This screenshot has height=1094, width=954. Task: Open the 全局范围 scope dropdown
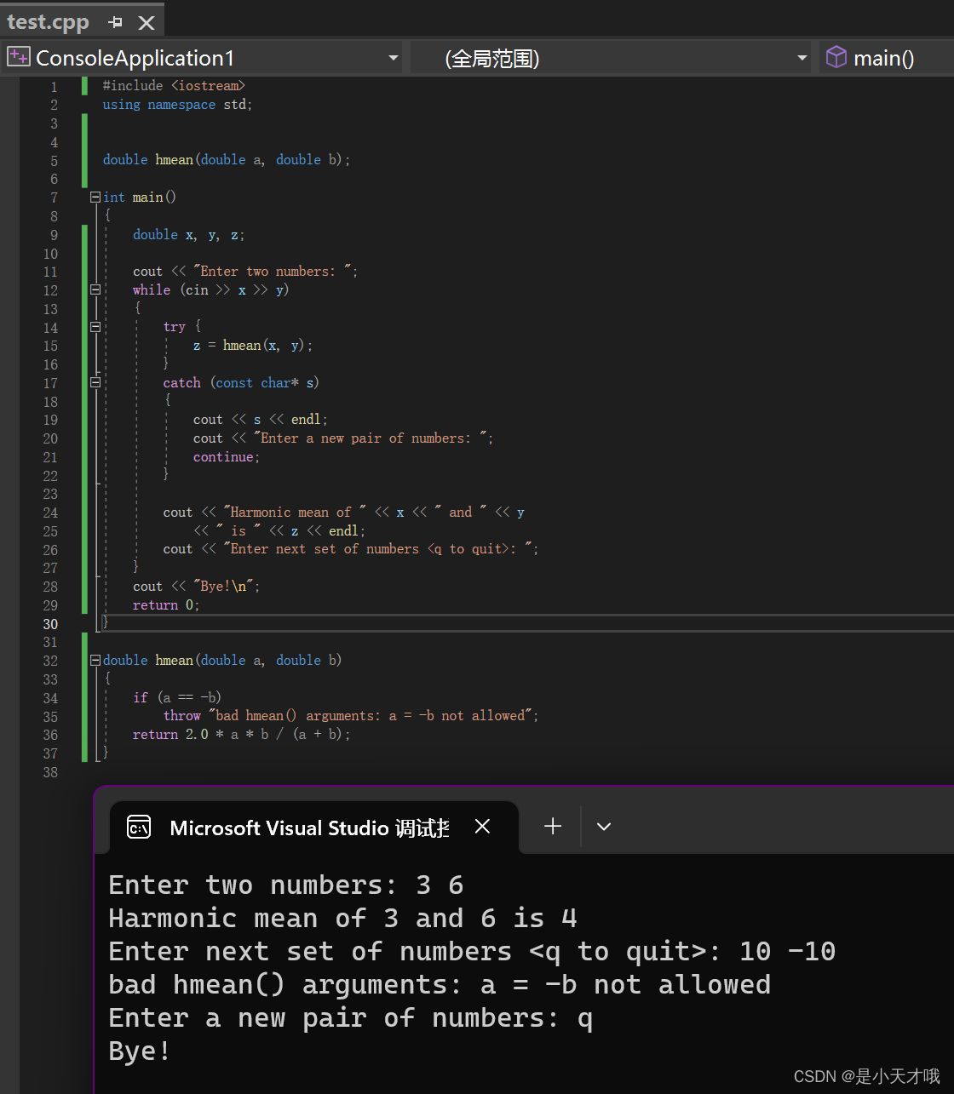click(x=802, y=58)
